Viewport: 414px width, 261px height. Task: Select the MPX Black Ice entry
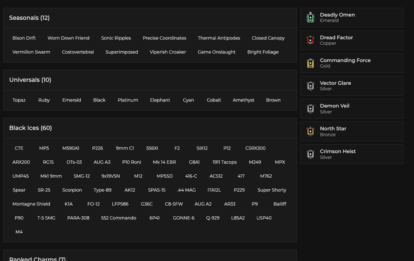pos(280,162)
